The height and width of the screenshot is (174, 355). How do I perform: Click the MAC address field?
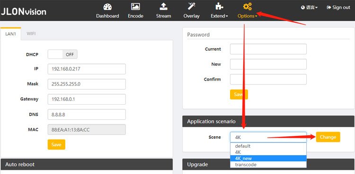point(87,130)
